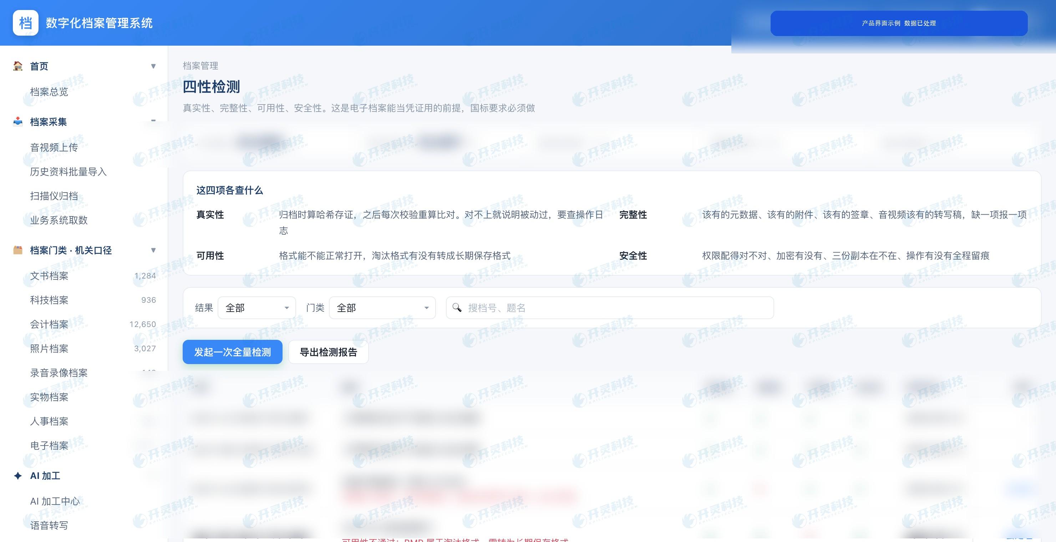Click the 档 logo icon in header
This screenshot has width=1056, height=542.
pos(25,23)
